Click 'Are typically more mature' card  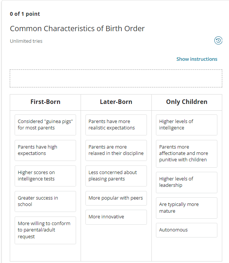point(187,208)
